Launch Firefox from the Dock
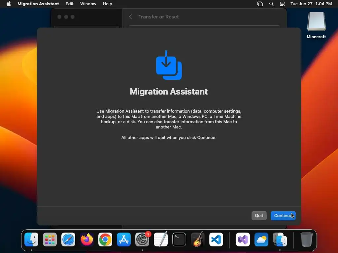 [x=87, y=239]
